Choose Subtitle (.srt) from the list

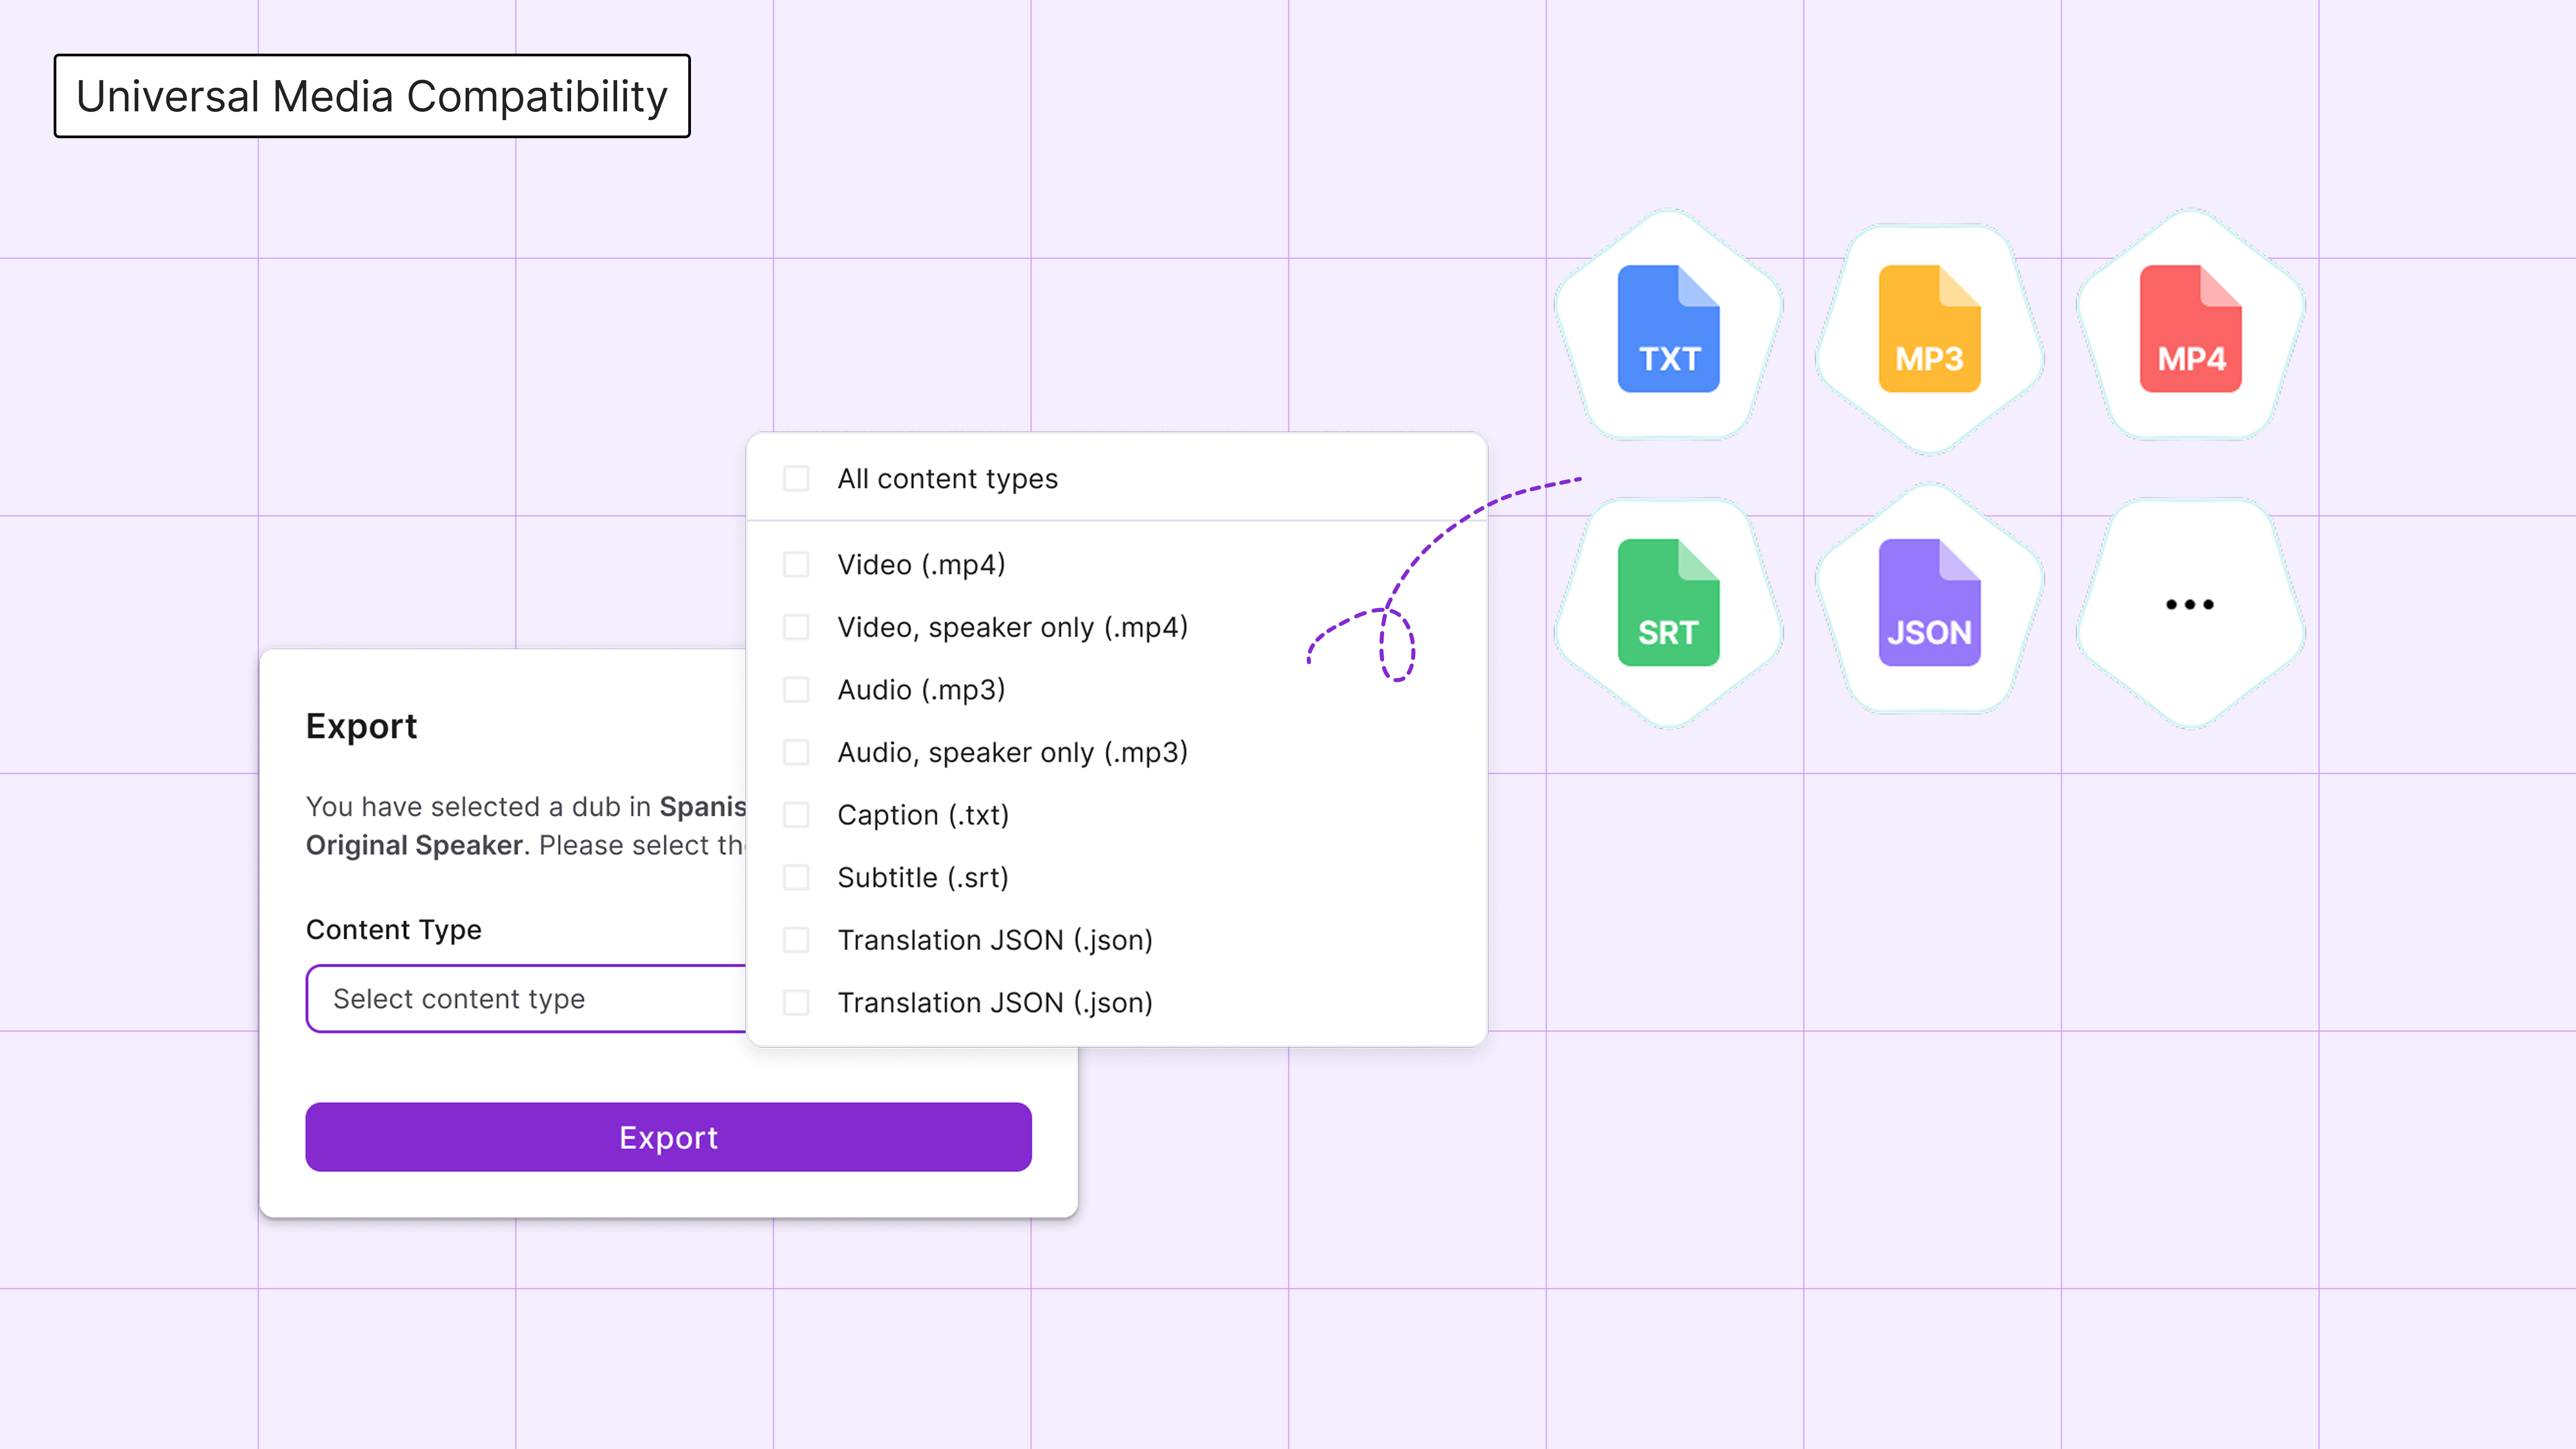click(922, 878)
